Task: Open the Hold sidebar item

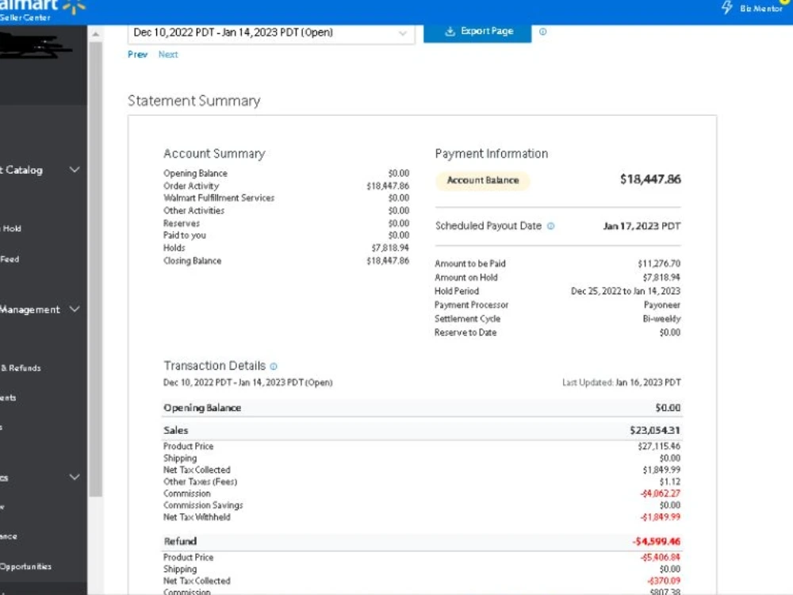Action: pos(11,228)
